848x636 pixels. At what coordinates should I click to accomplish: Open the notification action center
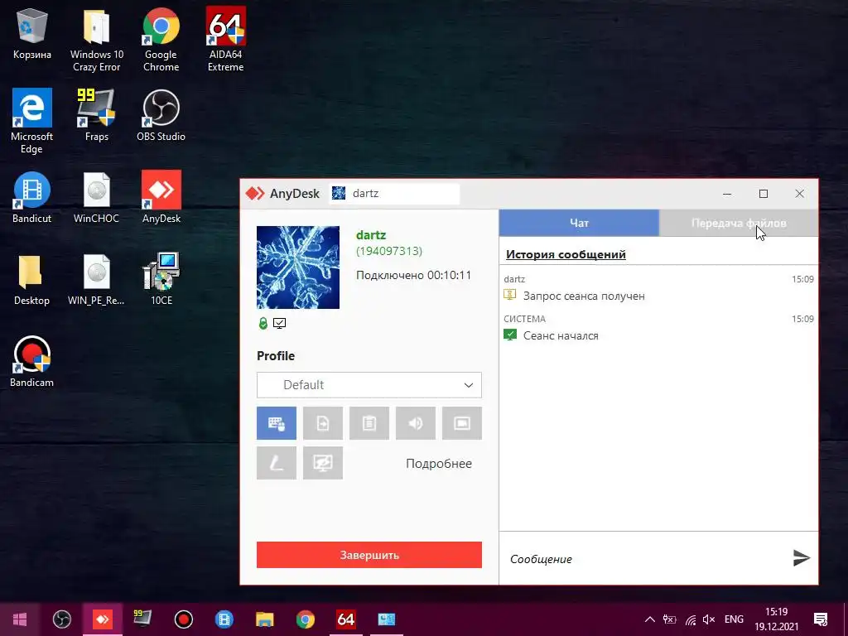821,619
